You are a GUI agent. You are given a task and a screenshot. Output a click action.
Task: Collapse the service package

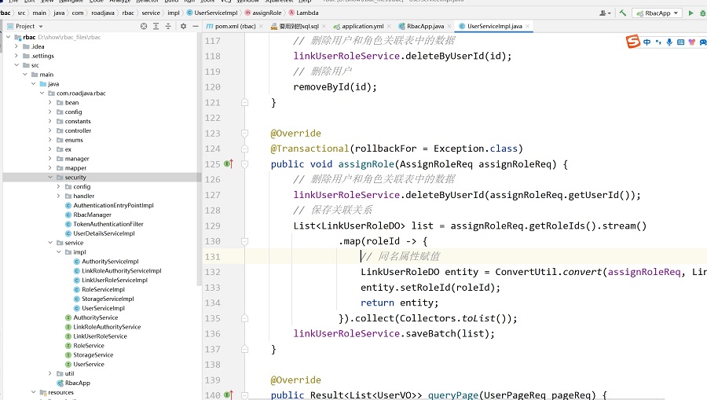click(50, 243)
